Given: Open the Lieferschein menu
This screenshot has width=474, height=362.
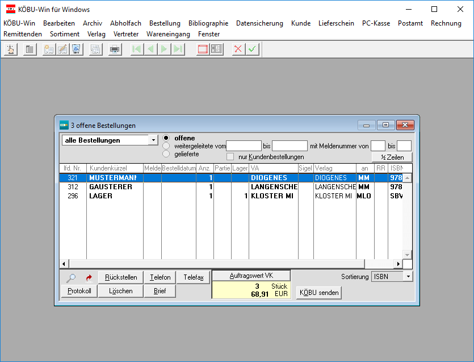Looking at the screenshot, I should tap(336, 23).
